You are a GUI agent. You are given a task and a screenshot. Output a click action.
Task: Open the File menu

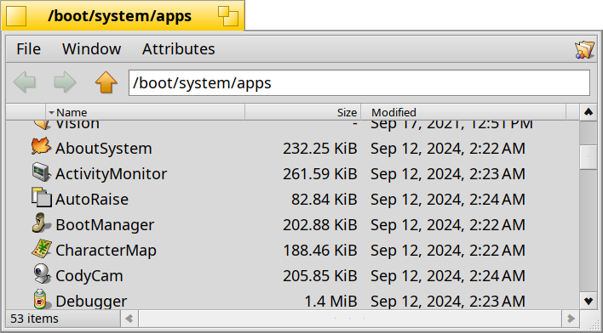pyautogui.click(x=28, y=49)
